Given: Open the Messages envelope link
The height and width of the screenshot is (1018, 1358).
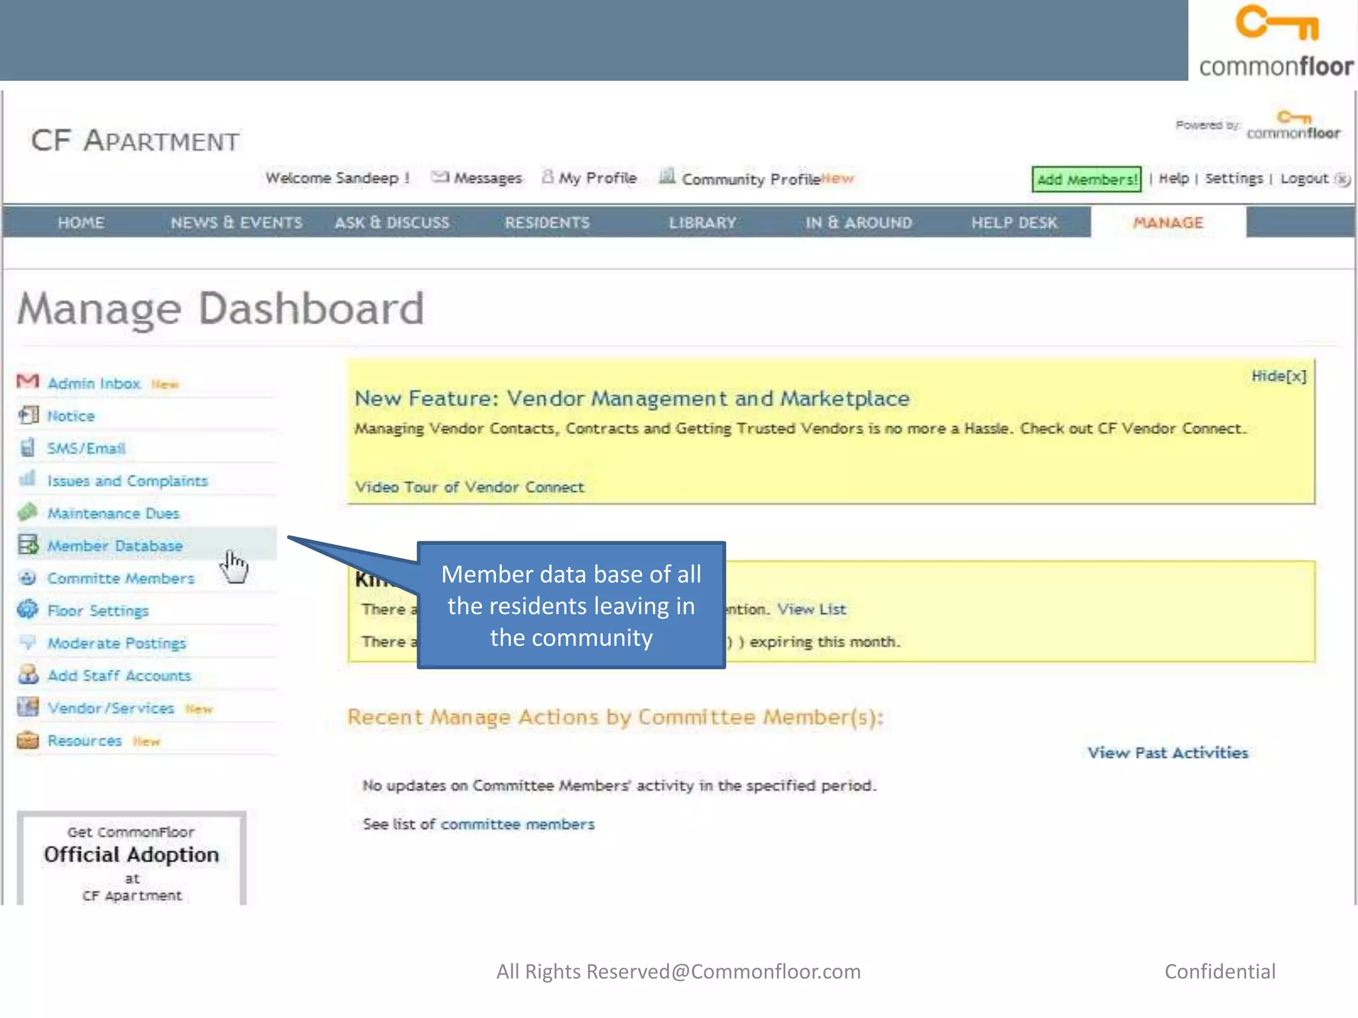Looking at the screenshot, I should click(x=477, y=178).
